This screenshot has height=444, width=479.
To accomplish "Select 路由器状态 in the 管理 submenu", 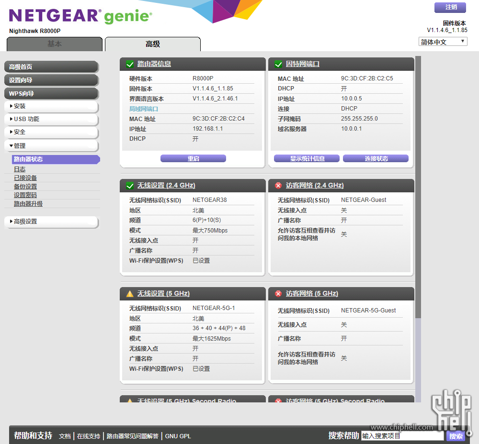I will [56, 159].
